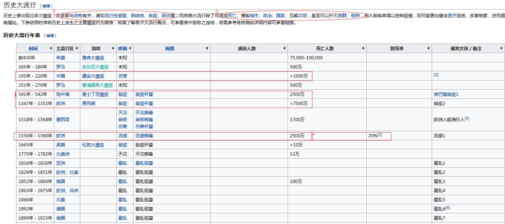Open 雅典大瘟疫 link in table
505x224 pixels.
(x=93, y=58)
